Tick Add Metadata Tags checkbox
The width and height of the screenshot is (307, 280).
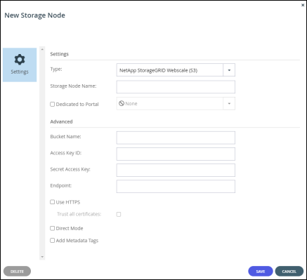(x=53, y=241)
